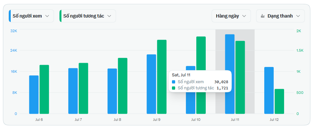
Task: Click the "32K" left axis value
Action: point(14,31)
